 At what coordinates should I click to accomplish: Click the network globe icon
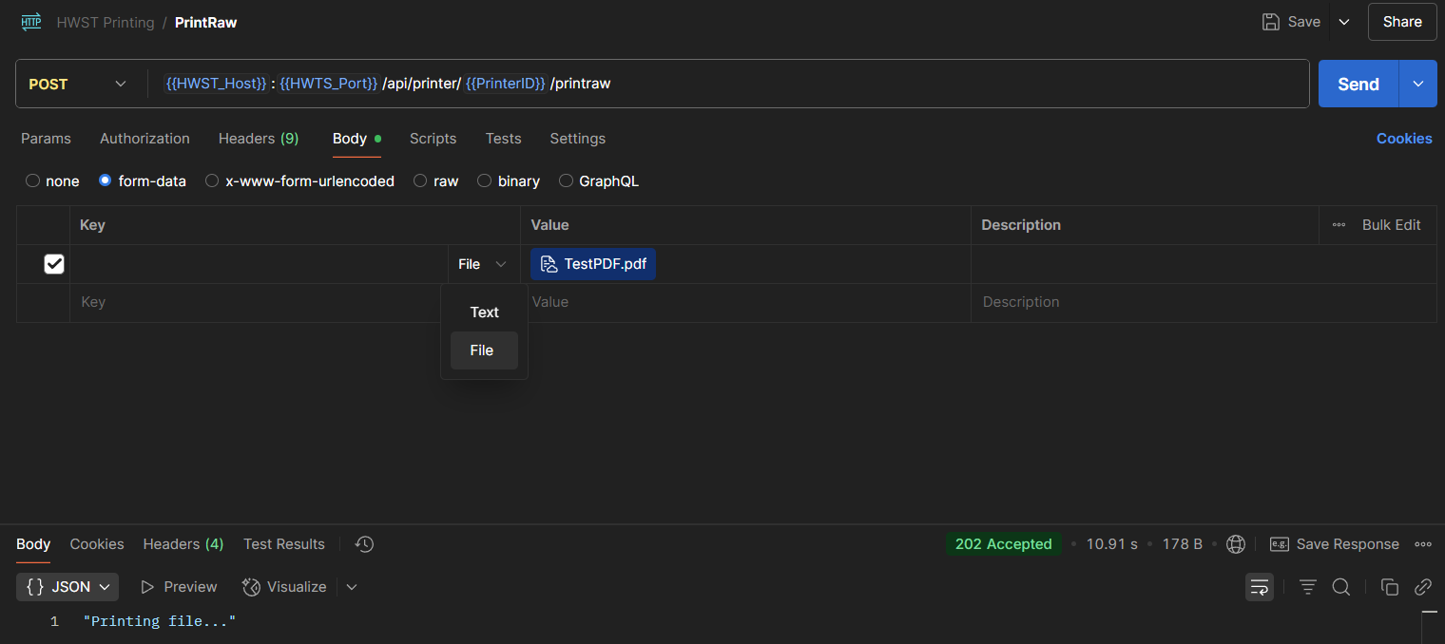point(1236,544)
